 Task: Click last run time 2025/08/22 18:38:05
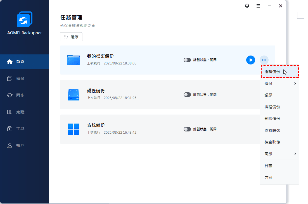point(120,63)
